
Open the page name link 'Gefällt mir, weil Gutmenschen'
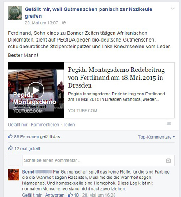[88, 13]
